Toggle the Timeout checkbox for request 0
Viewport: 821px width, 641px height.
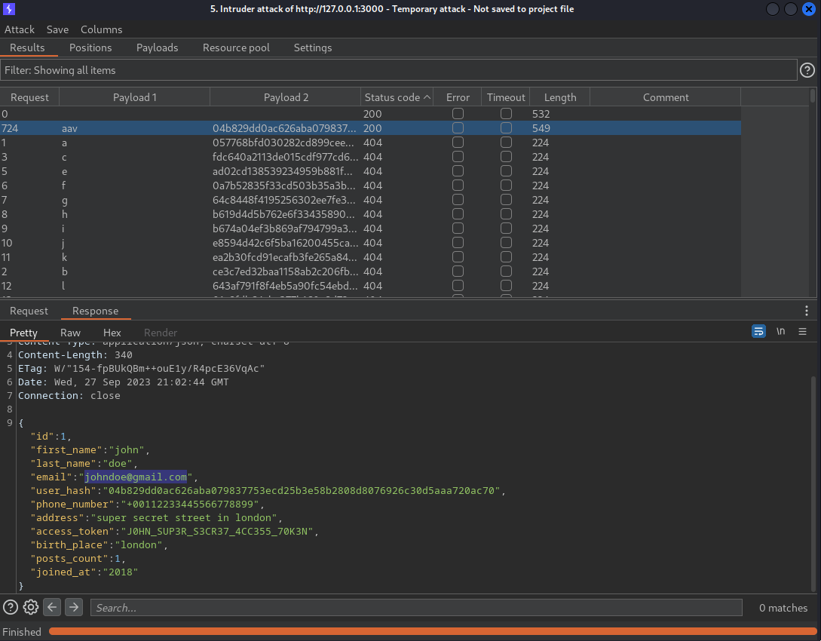[x=506, y=114]
